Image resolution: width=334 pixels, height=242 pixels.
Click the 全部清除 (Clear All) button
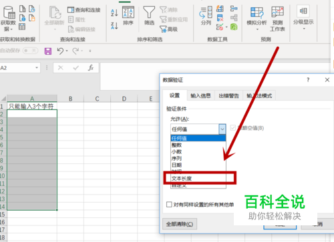pyautogui.click(x=180, y=224)
